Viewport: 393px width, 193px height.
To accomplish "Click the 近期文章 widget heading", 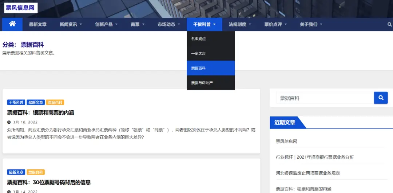I will pos(285,123).
